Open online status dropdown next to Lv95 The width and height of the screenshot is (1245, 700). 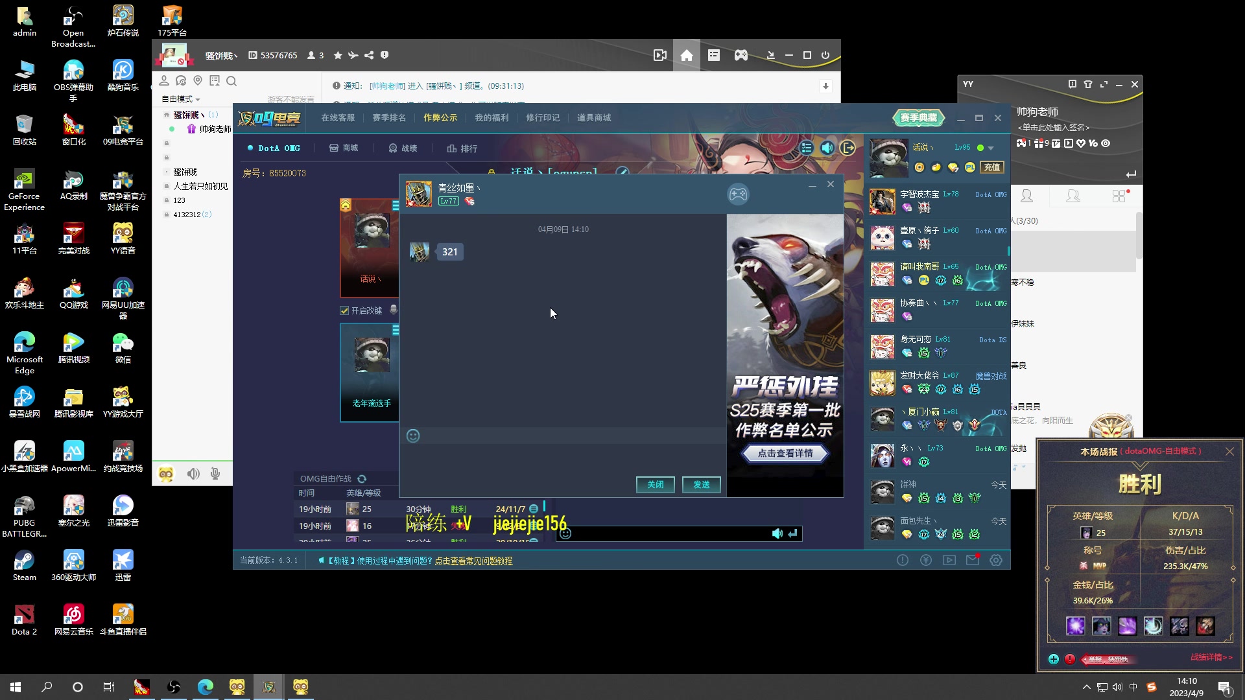(991, 148)
